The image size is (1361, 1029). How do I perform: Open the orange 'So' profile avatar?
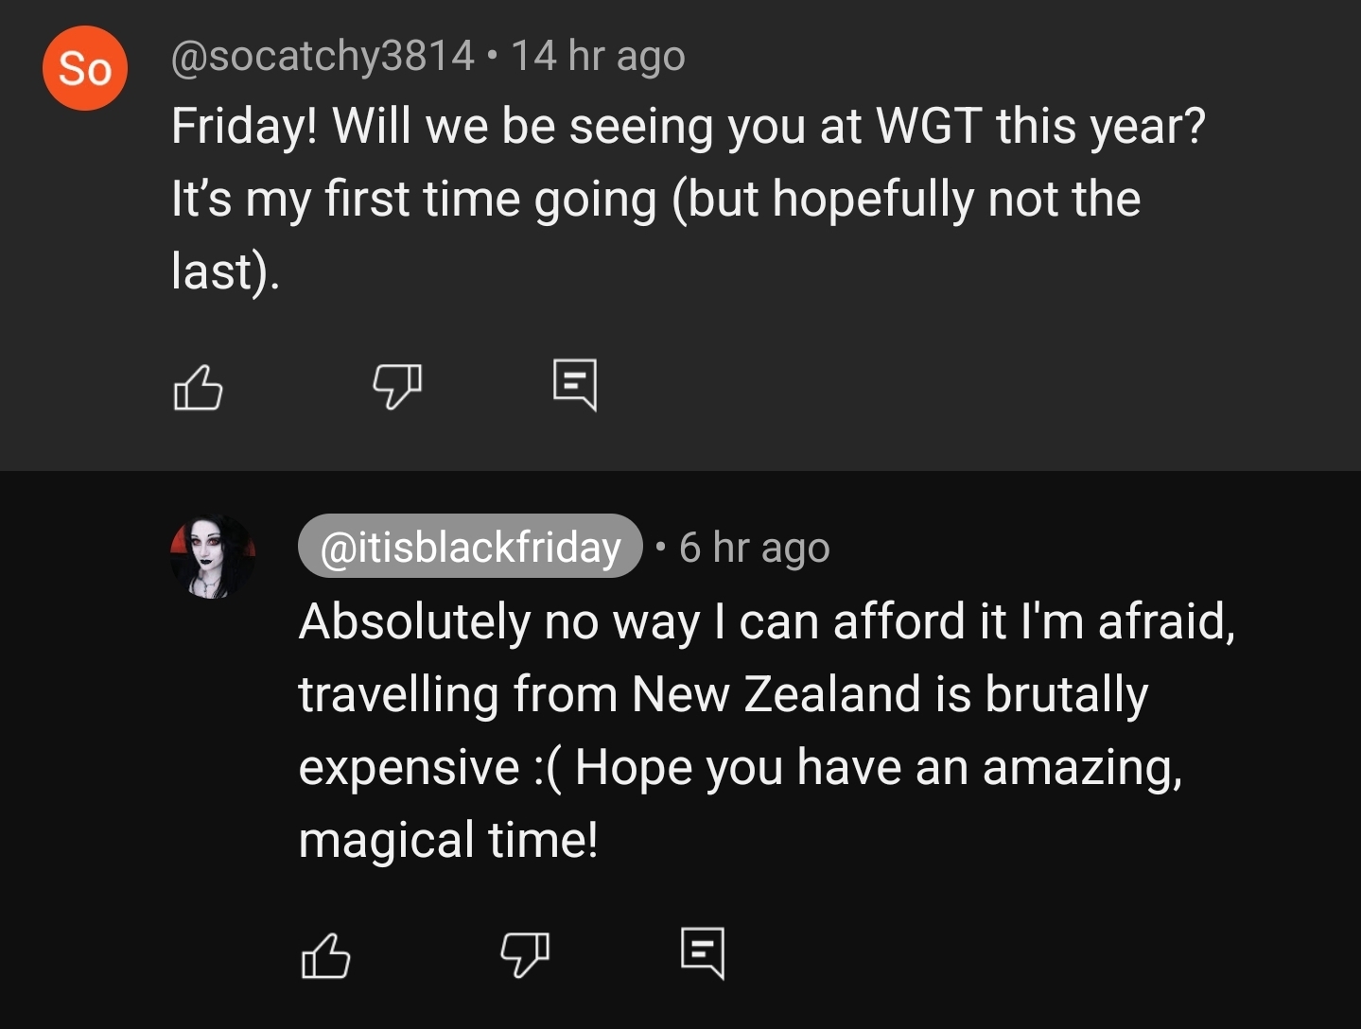coord(85,68)
